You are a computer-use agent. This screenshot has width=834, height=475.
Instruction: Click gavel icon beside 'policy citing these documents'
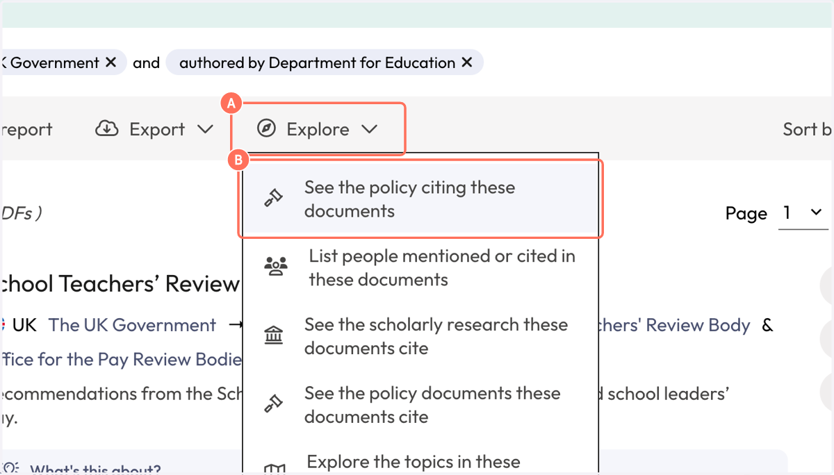(x=272, y=199)
